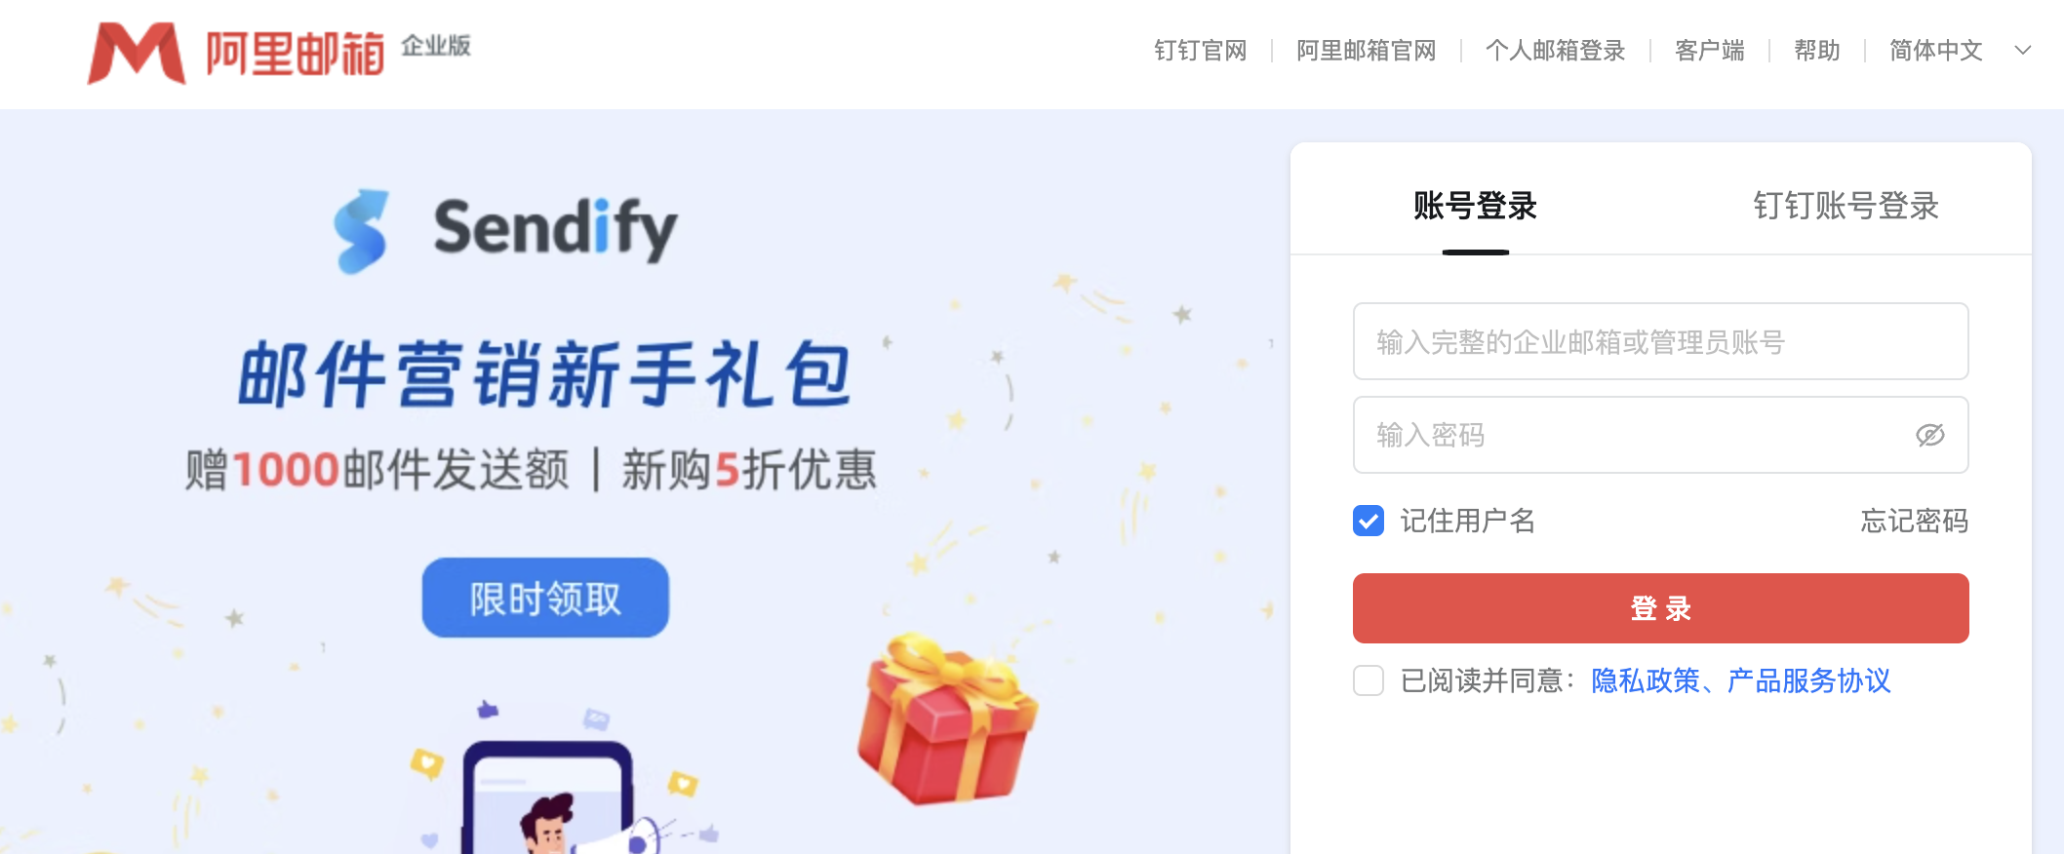Click the red M Alimail logo
2064x854 pixels.
137,53
